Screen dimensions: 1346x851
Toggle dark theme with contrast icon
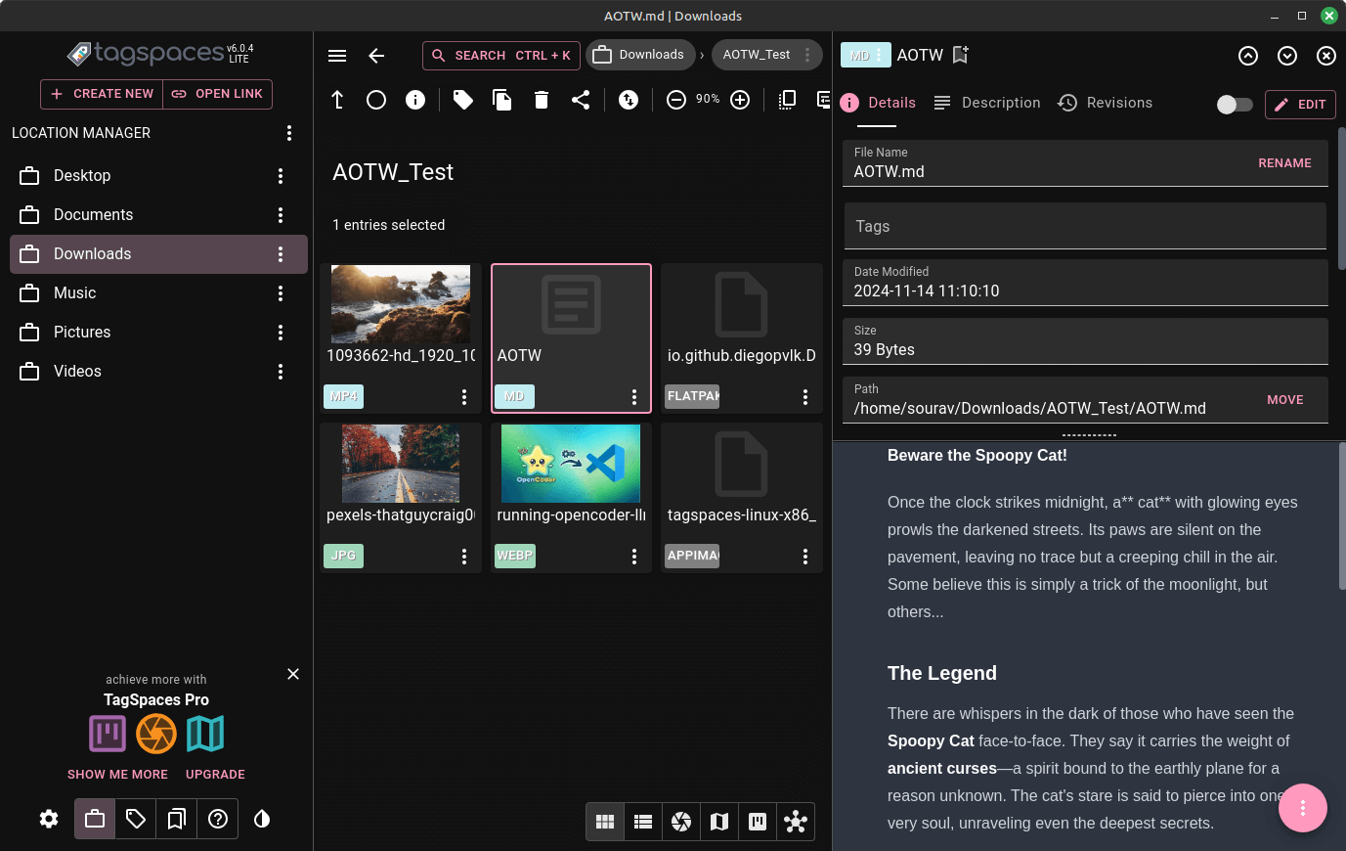(x=261, y=819)
